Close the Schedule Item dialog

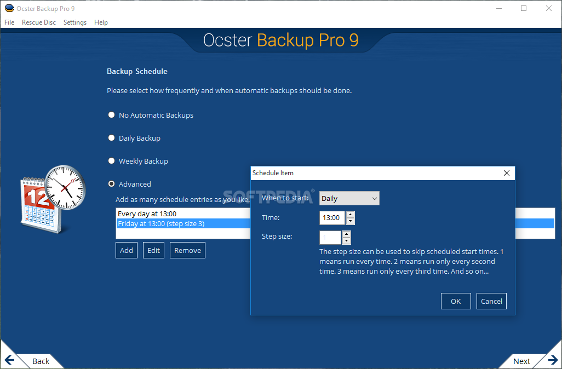click(507, 173)
